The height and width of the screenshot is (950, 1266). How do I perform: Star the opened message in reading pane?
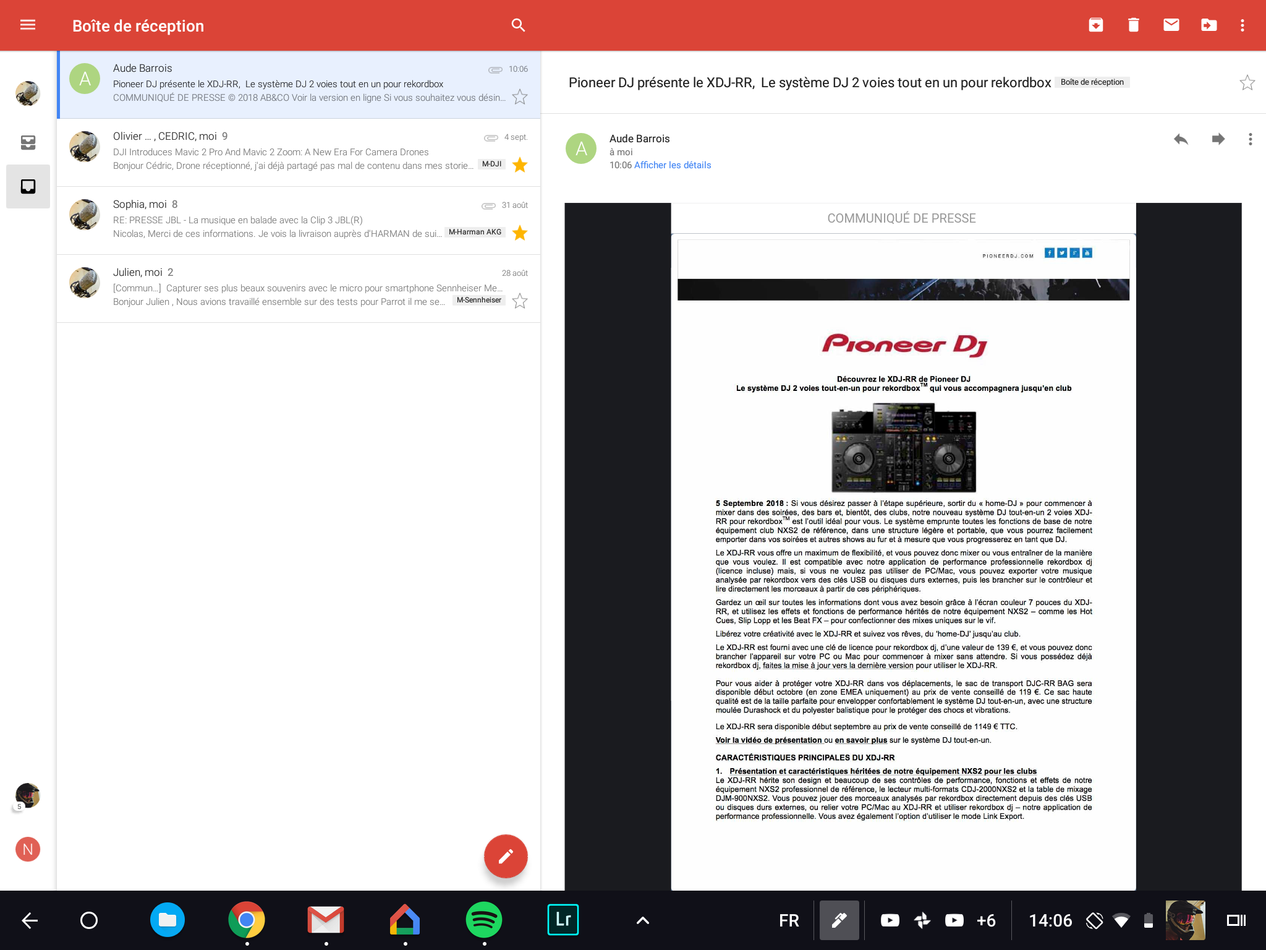click(x=1247, y=82)
